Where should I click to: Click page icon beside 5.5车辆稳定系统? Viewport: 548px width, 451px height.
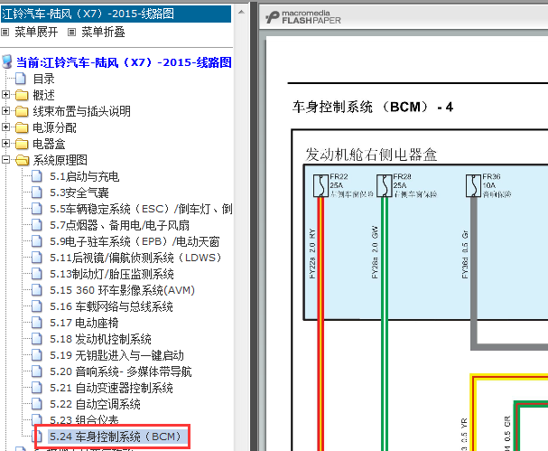pyautogui.click(x=37, y=209)
